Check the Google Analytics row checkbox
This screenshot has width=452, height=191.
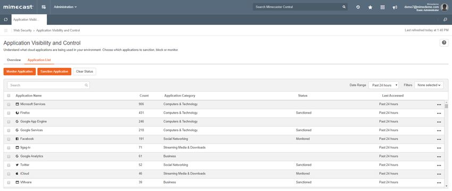pyautogui.click(x=9, y=157)
